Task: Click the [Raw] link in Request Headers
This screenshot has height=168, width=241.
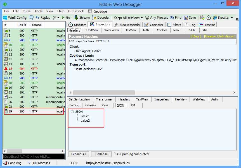Action: pos(196,36)
